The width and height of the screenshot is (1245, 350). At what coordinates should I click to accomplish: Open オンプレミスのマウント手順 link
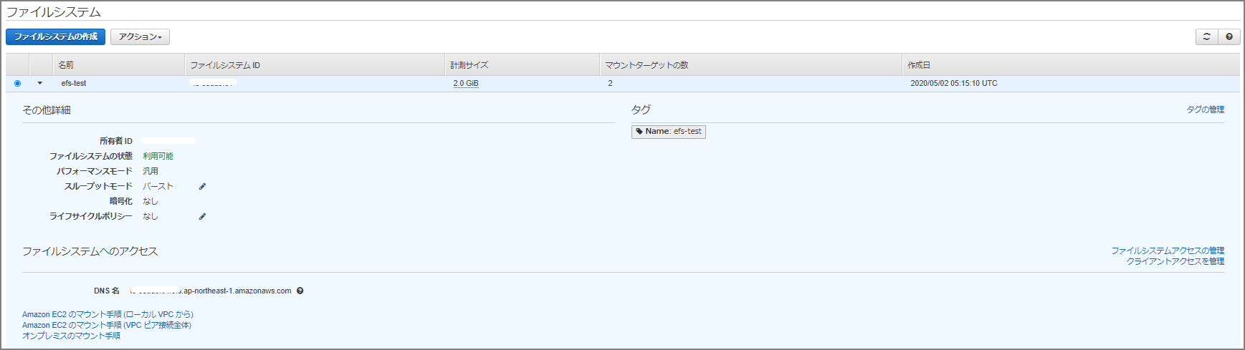click(71, 336)
